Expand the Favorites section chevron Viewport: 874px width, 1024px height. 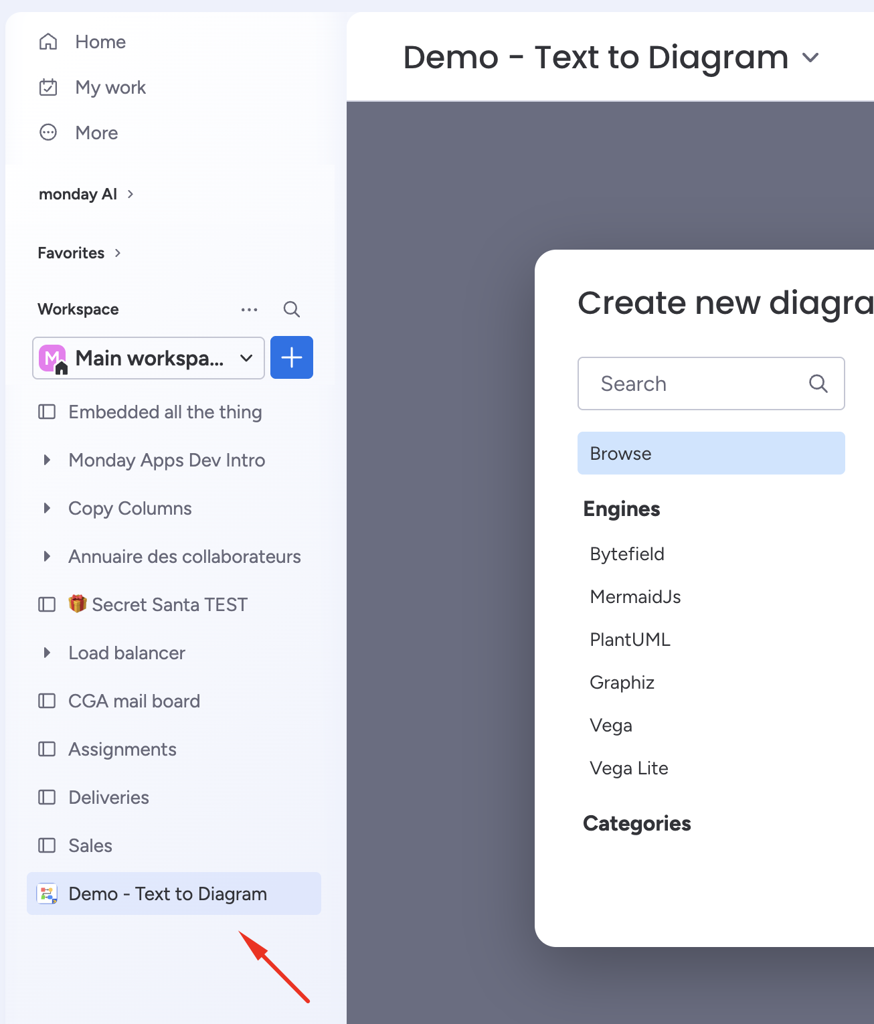(x=118, y=253)
